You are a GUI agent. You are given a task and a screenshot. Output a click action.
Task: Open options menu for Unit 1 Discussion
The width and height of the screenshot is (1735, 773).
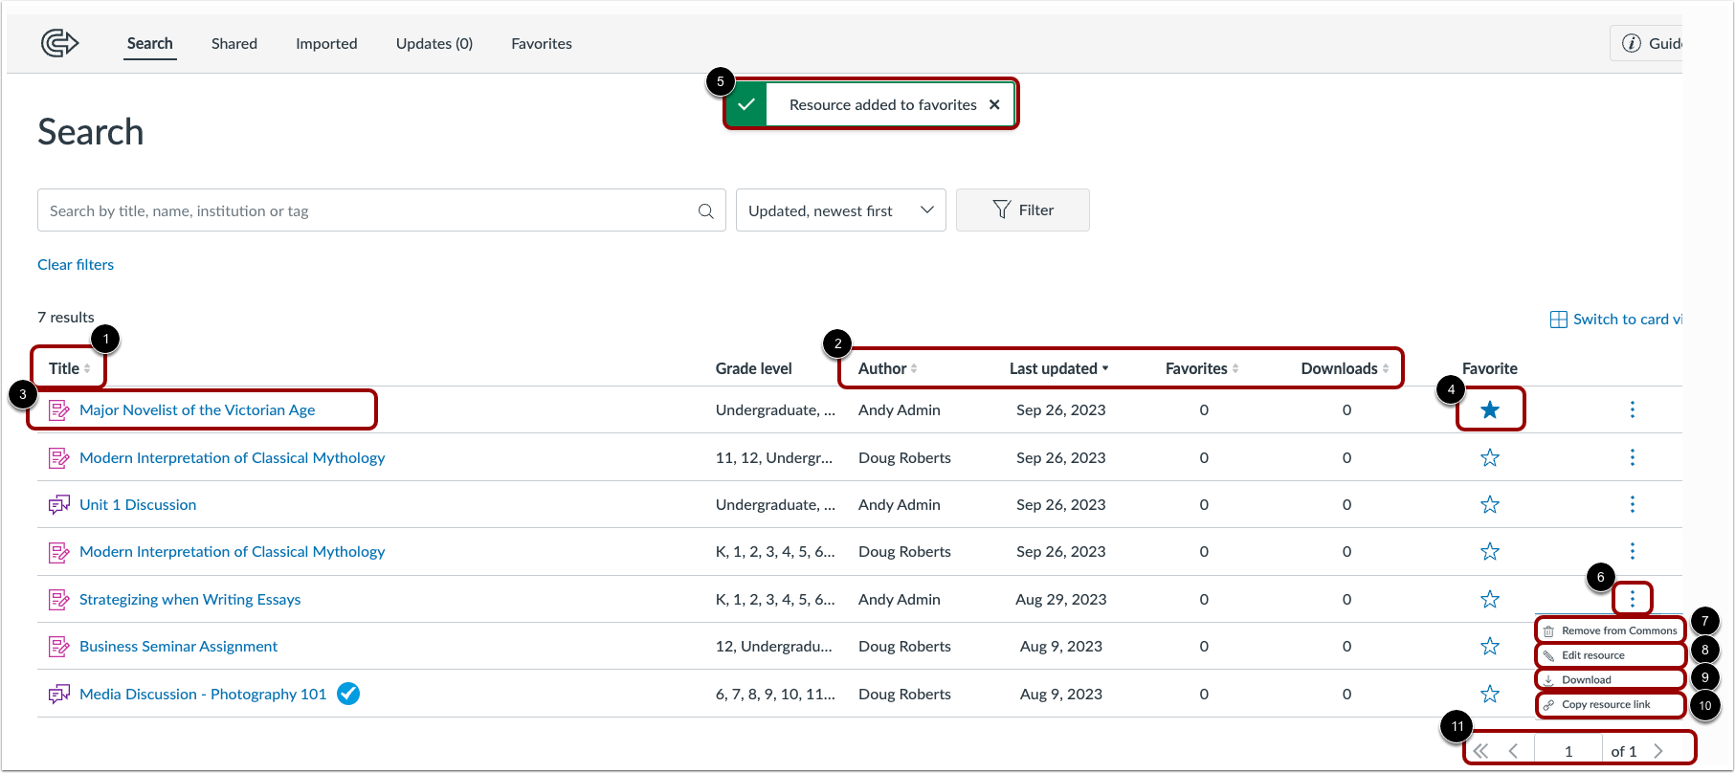tap(1632, 504)
